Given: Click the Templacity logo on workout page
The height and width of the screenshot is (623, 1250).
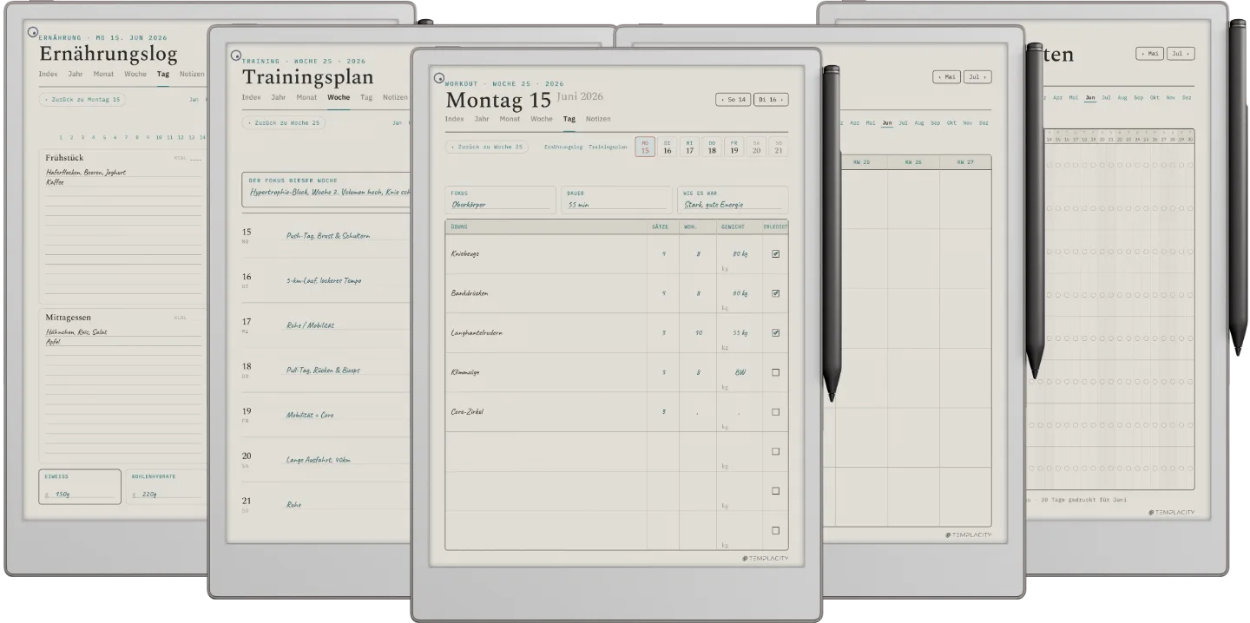Looking at the screenshot, I should pos(765,558).
